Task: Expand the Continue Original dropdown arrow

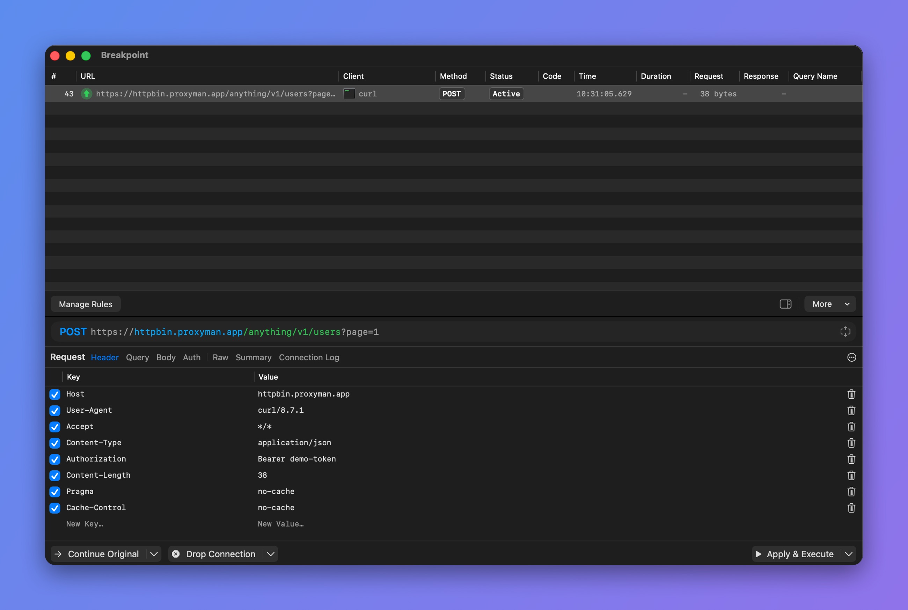Action: coord(154,554)
